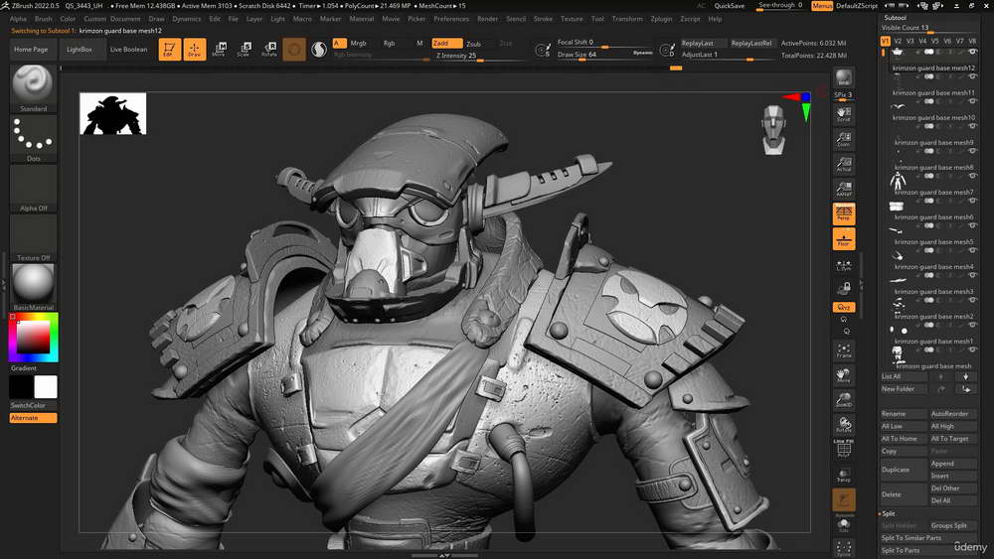This screenshot has width=994, height=559.
Task: Click the Rename subtool button
Action: pyautogui.click(x=904, y=413)
